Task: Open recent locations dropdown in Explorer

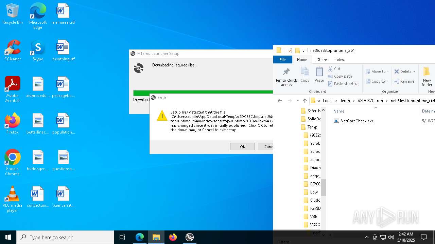Action: pos(298,101)
